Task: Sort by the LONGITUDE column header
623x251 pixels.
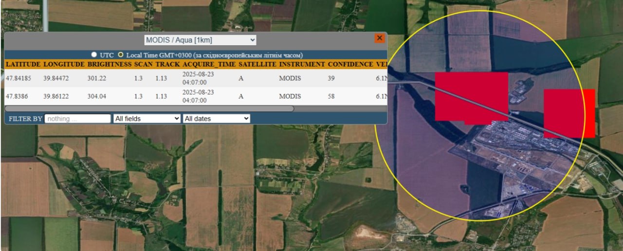Action: (64, 64)
